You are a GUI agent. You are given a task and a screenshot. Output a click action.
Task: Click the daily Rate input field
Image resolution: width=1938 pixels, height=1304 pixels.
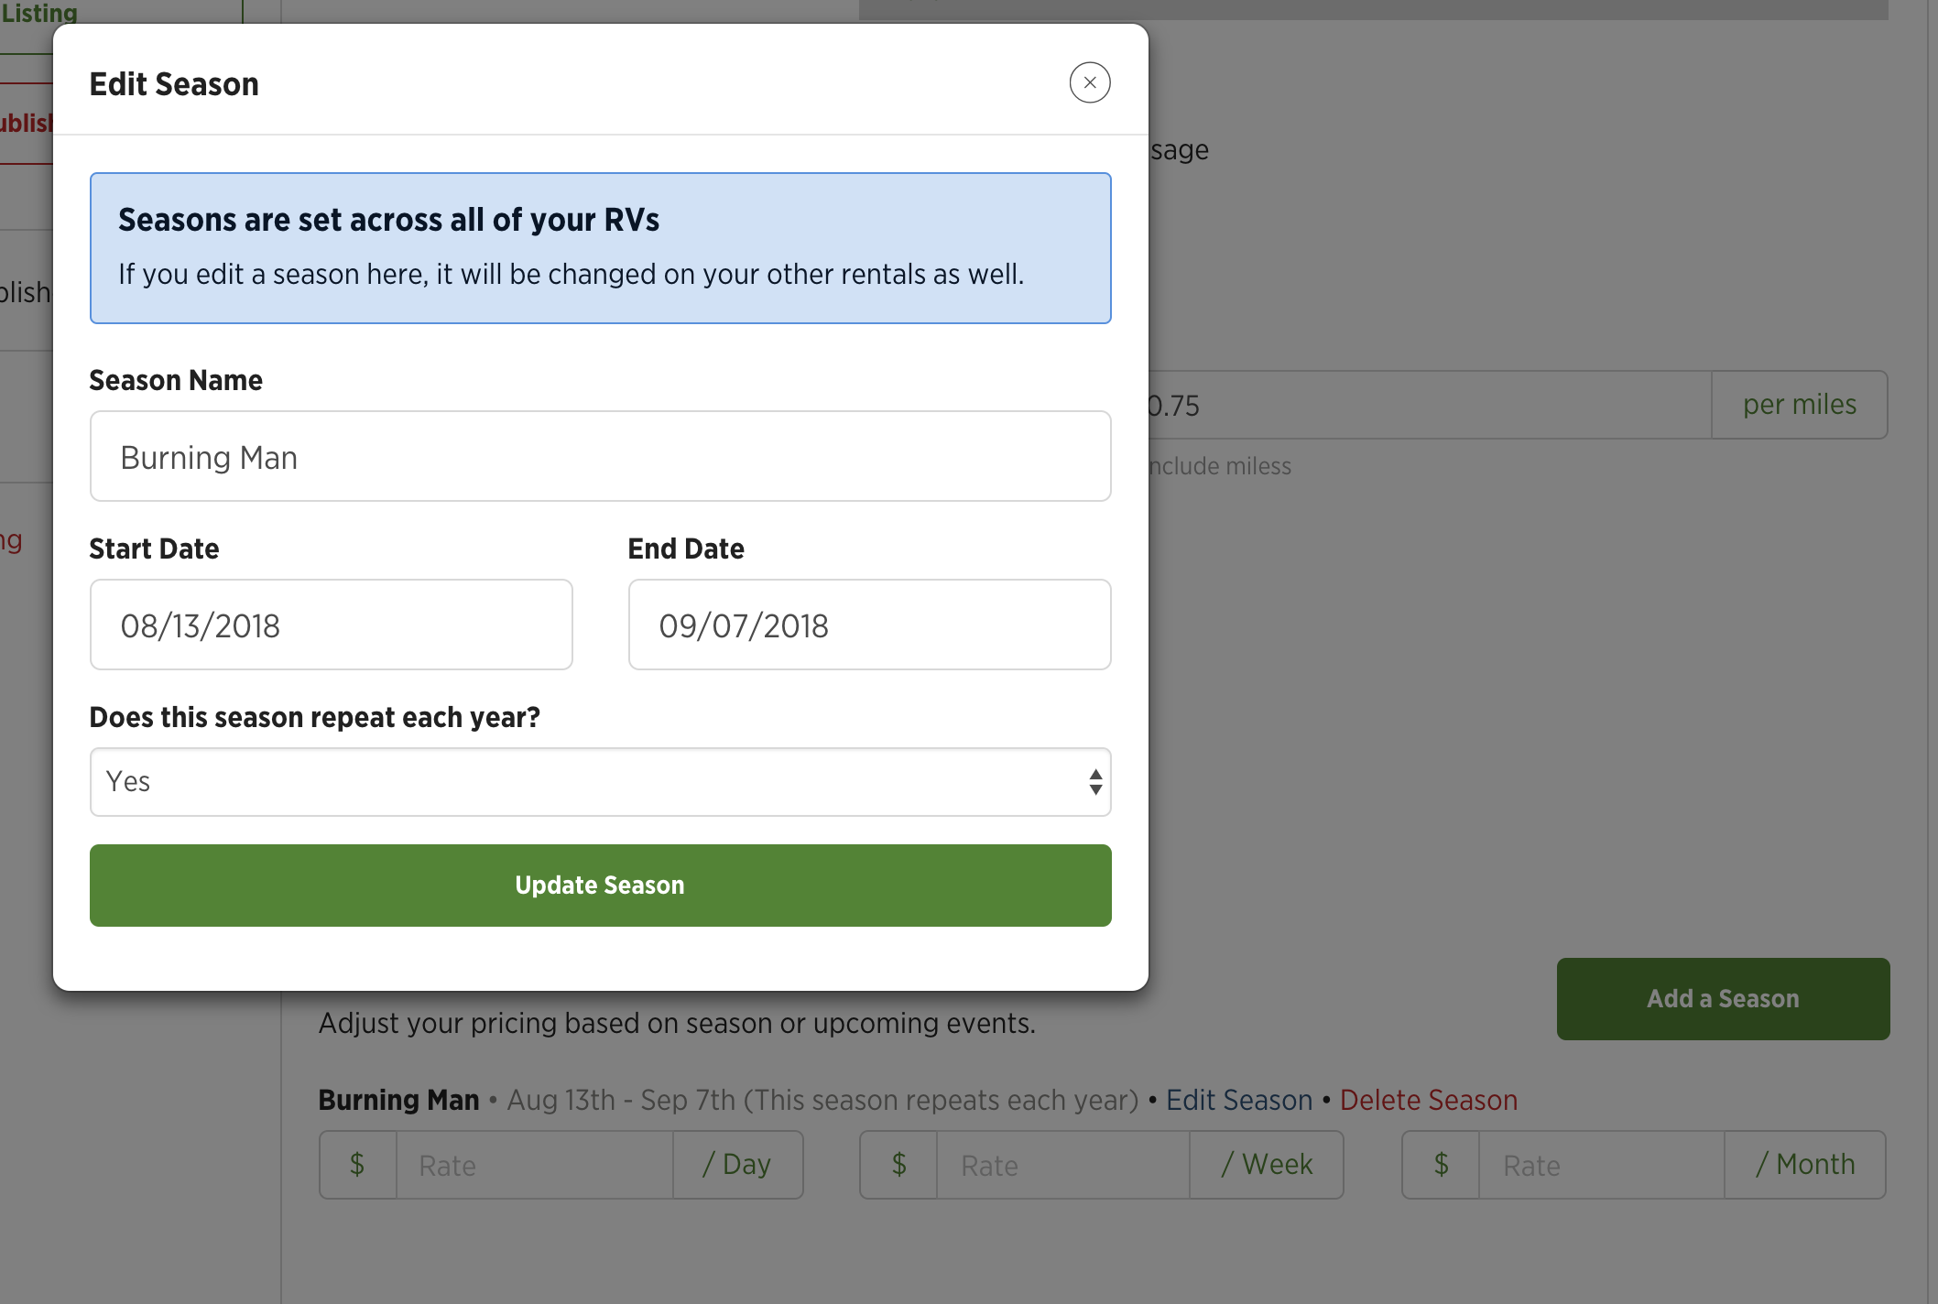(535, 1165)
